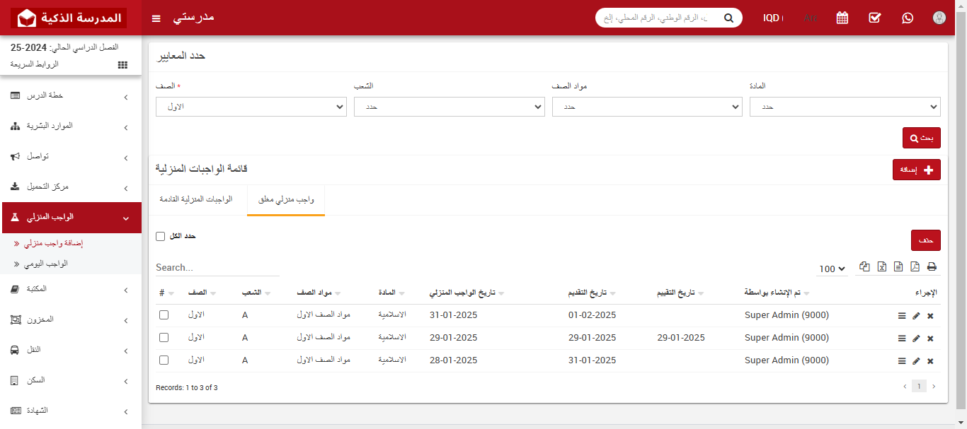Open the class (الصف) dropdown
The width and height of the screenshot is (967, 429).
coord(251,107)
